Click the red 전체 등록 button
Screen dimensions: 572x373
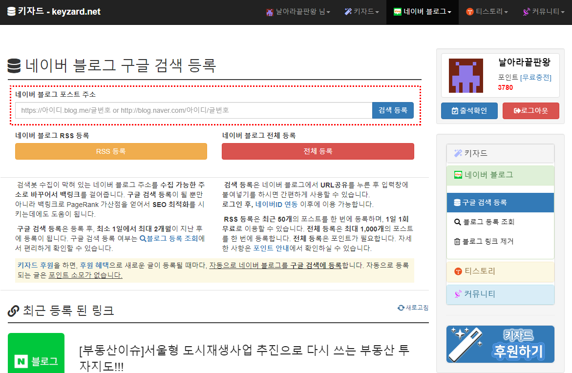[318, 151]
